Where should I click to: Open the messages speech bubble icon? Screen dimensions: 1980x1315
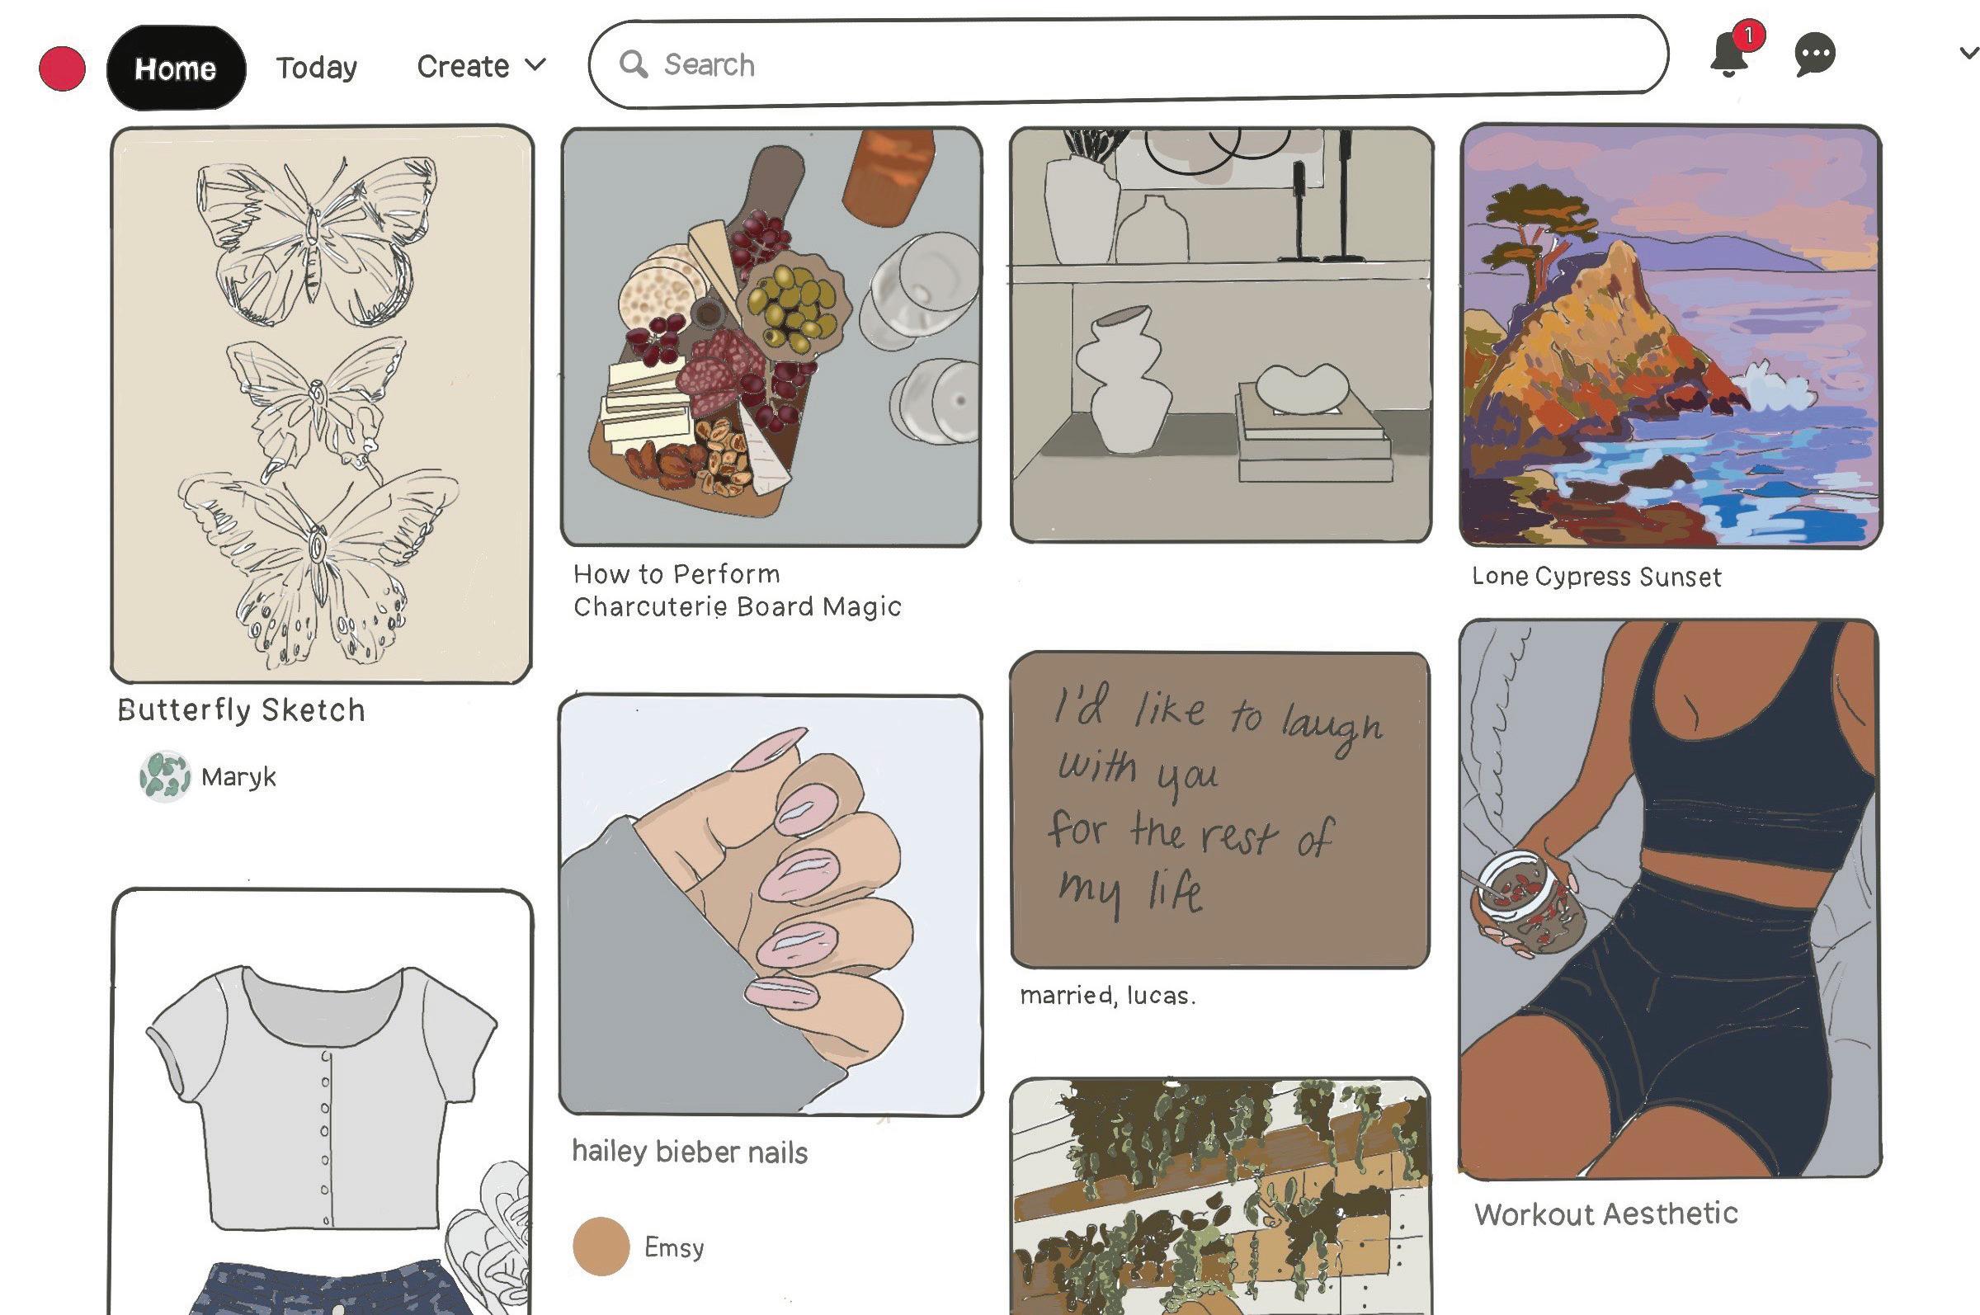1815,55
